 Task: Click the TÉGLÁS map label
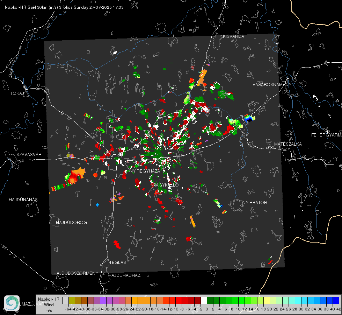coord(118,262)
